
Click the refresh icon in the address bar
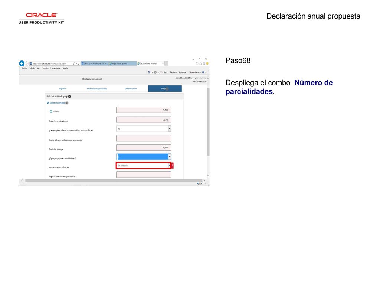pos(79,63)
